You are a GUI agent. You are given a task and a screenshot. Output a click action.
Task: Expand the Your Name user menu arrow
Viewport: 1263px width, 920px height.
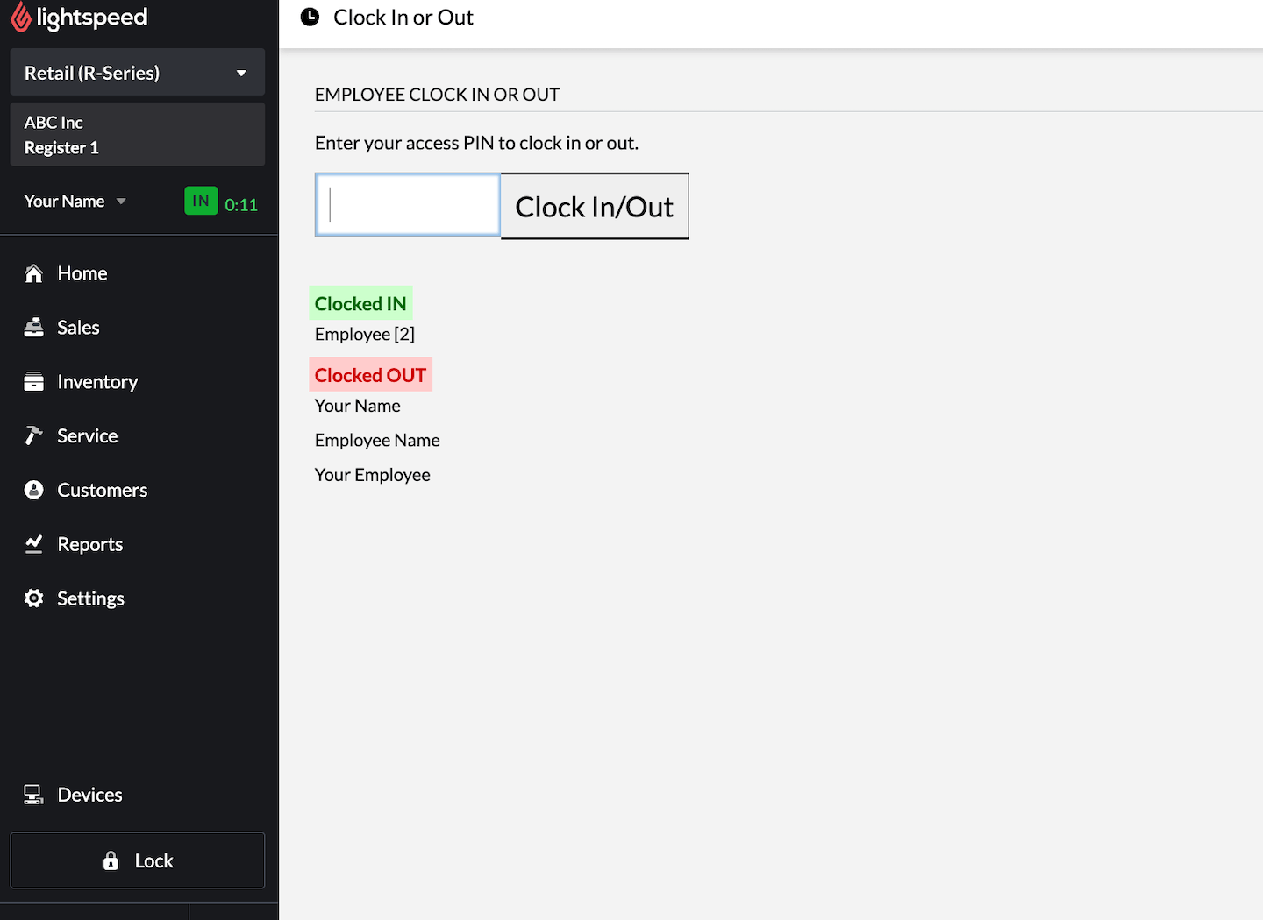click(x=121, y=202)
